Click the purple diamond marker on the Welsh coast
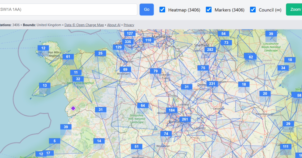Screen dimensions: 302x158 click(x=73, y=109)
